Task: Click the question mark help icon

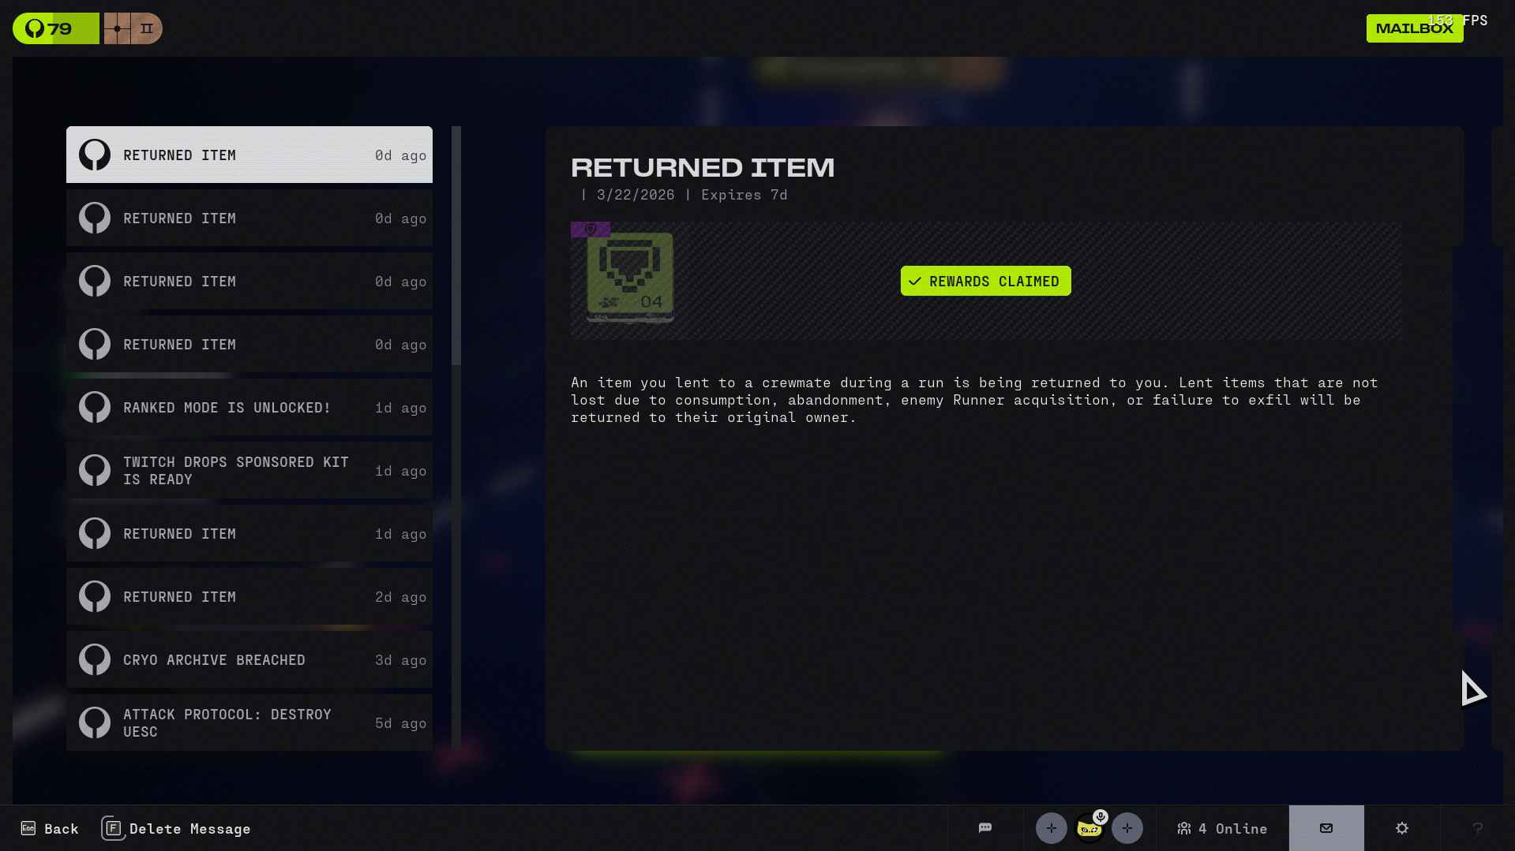Action: pos(1477,828)
